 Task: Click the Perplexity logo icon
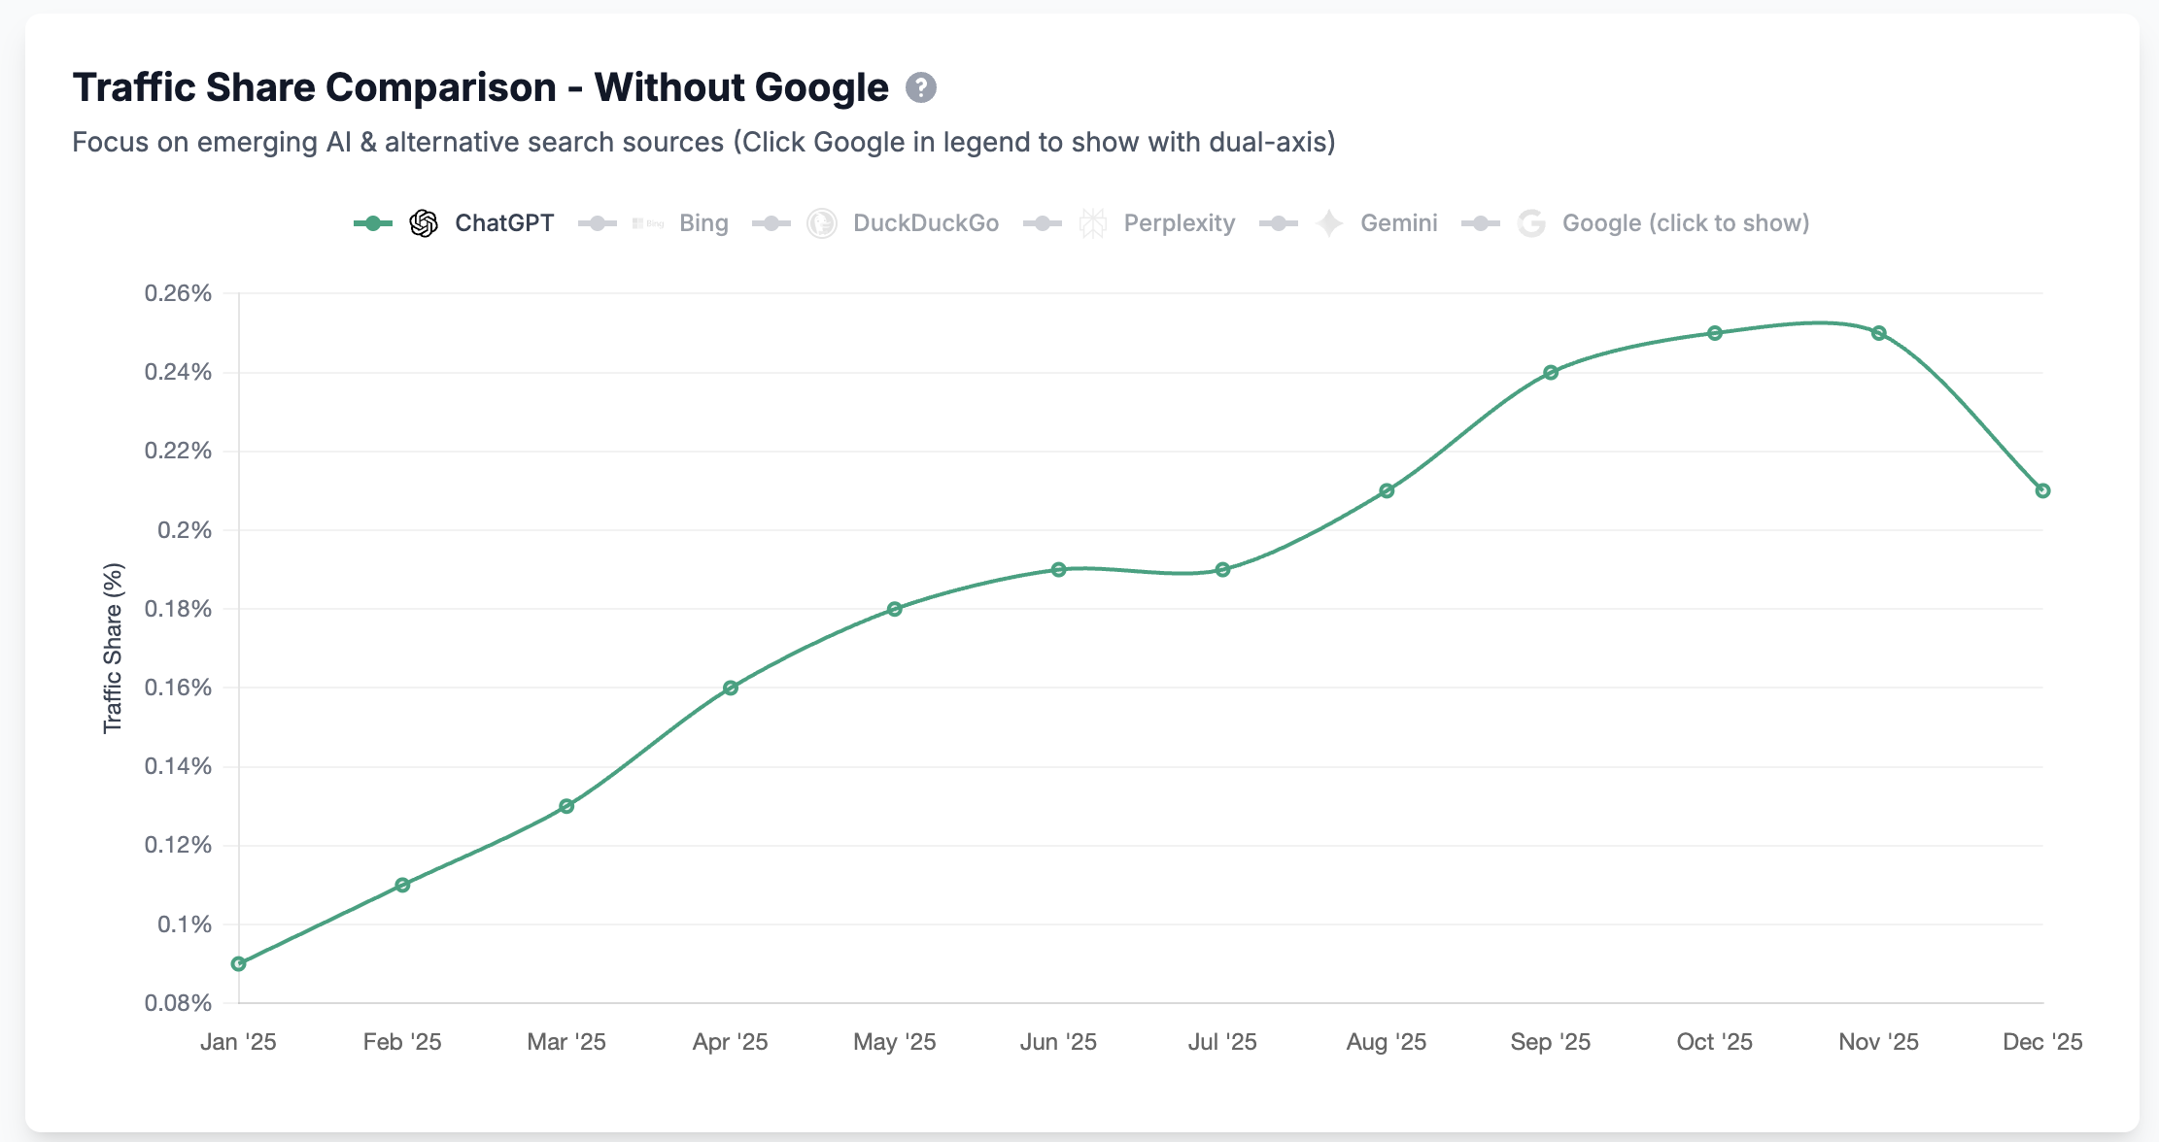pos(1093,223)
